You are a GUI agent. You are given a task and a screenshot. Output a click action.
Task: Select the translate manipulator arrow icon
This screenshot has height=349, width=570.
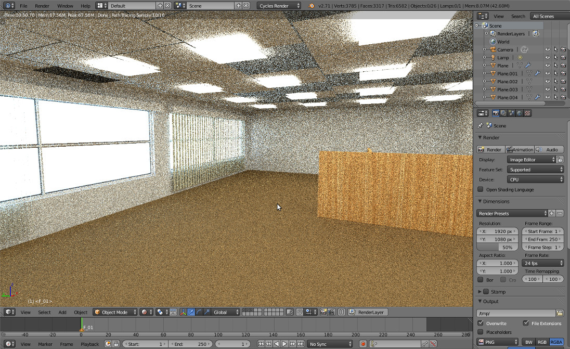tap(191, 312)
